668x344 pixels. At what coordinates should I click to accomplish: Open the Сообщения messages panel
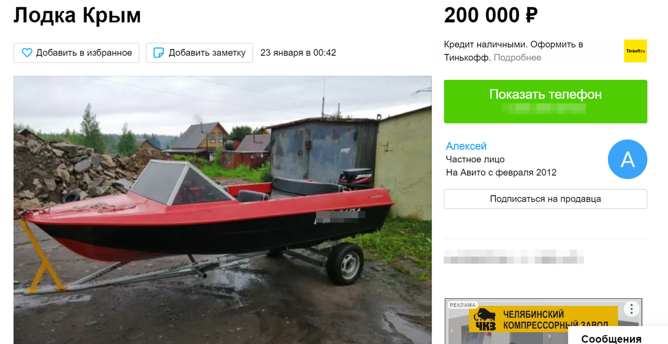[611, 338]
